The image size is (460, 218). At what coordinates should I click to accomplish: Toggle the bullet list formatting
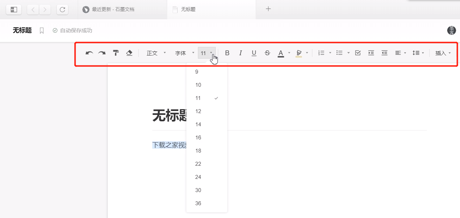point(339,53)
